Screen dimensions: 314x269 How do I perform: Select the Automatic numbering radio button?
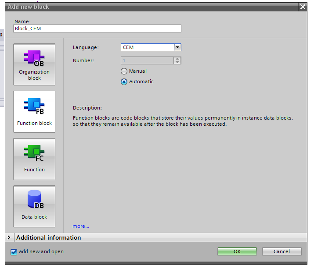click(124, 81)
